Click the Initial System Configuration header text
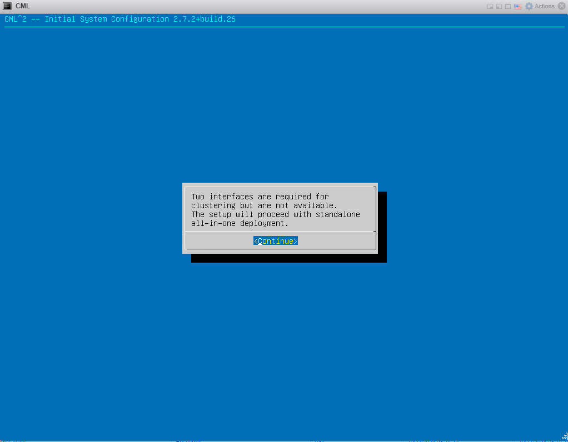This screenshot has height=442, width=568. tap(107, 19)
